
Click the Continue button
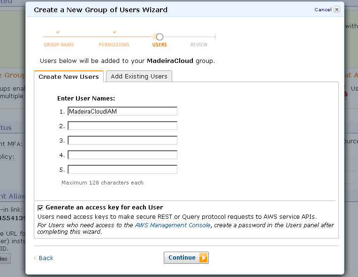tap(186, 258)
